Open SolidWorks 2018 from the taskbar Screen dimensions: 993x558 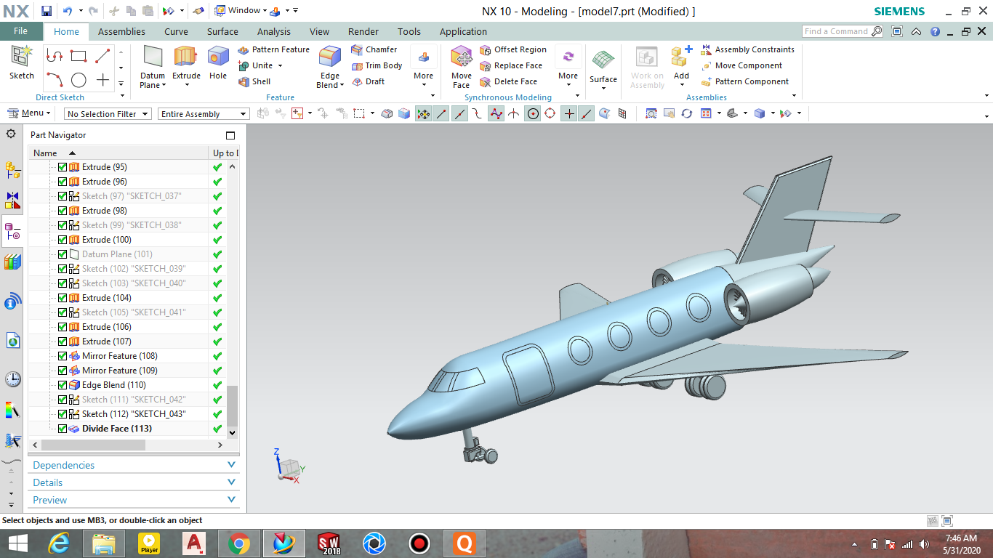tap(329, 543)
